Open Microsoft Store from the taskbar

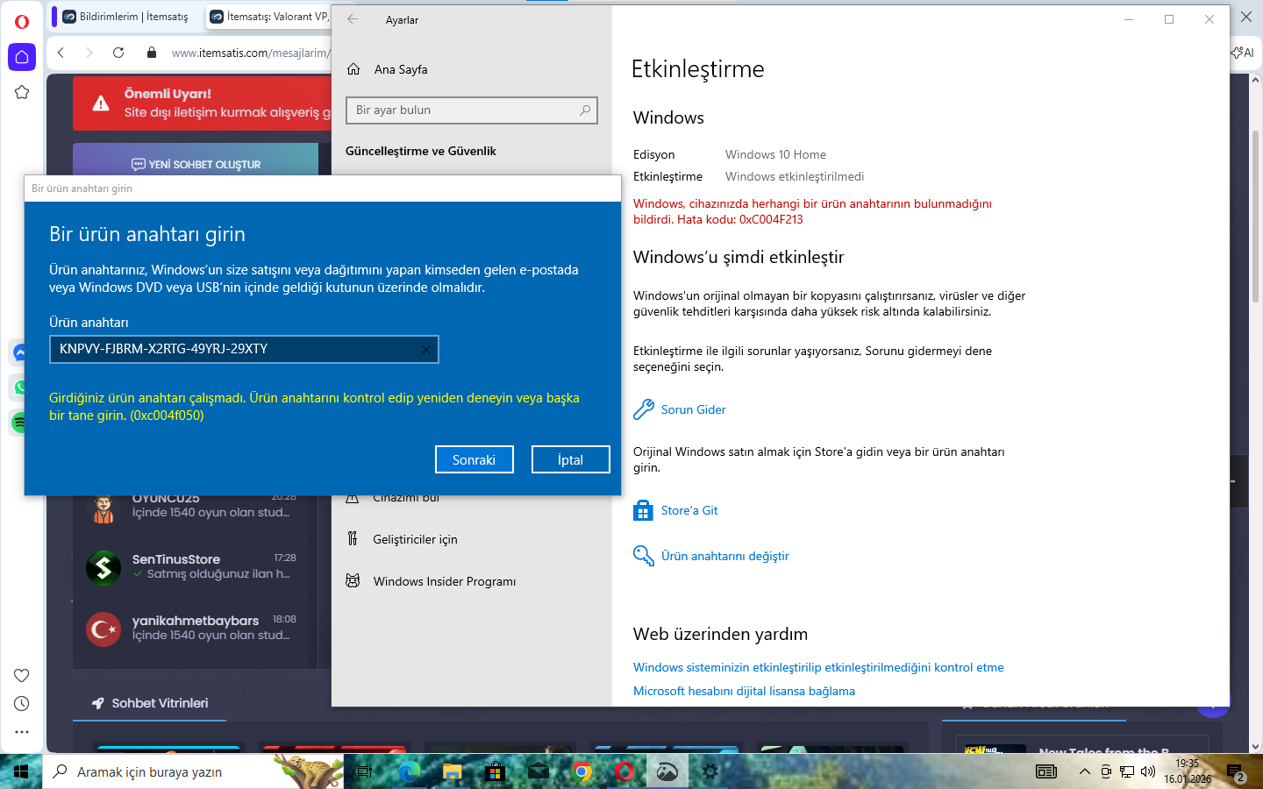(496, 771)
